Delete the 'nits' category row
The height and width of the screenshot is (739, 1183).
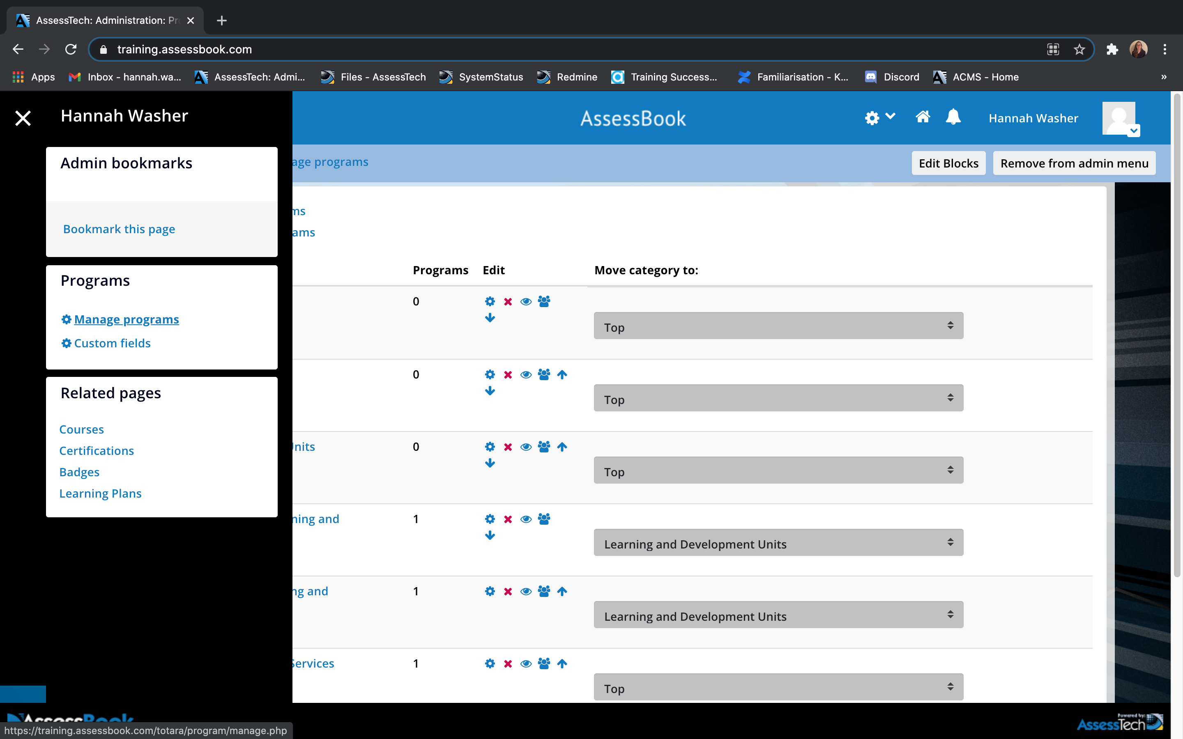[x=508, y=447]
